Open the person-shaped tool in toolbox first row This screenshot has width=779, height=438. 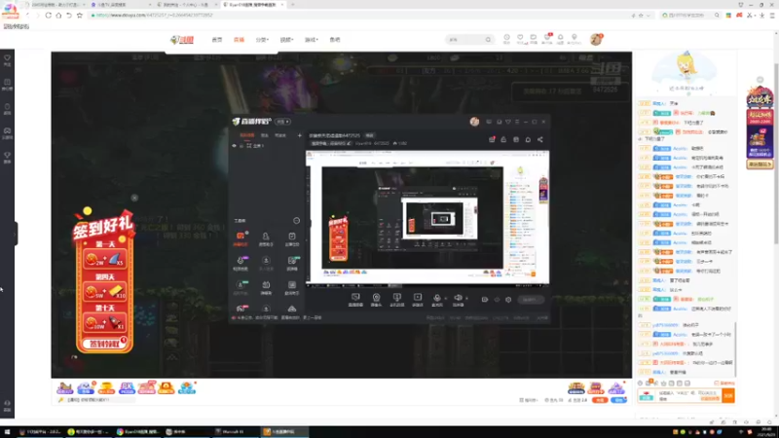pos(266,238)
